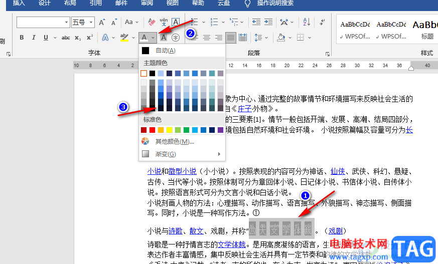Expand highlight color dropdown arrow
The width and height of the screenshot is (438, 264).
click(x=133, y=38)
